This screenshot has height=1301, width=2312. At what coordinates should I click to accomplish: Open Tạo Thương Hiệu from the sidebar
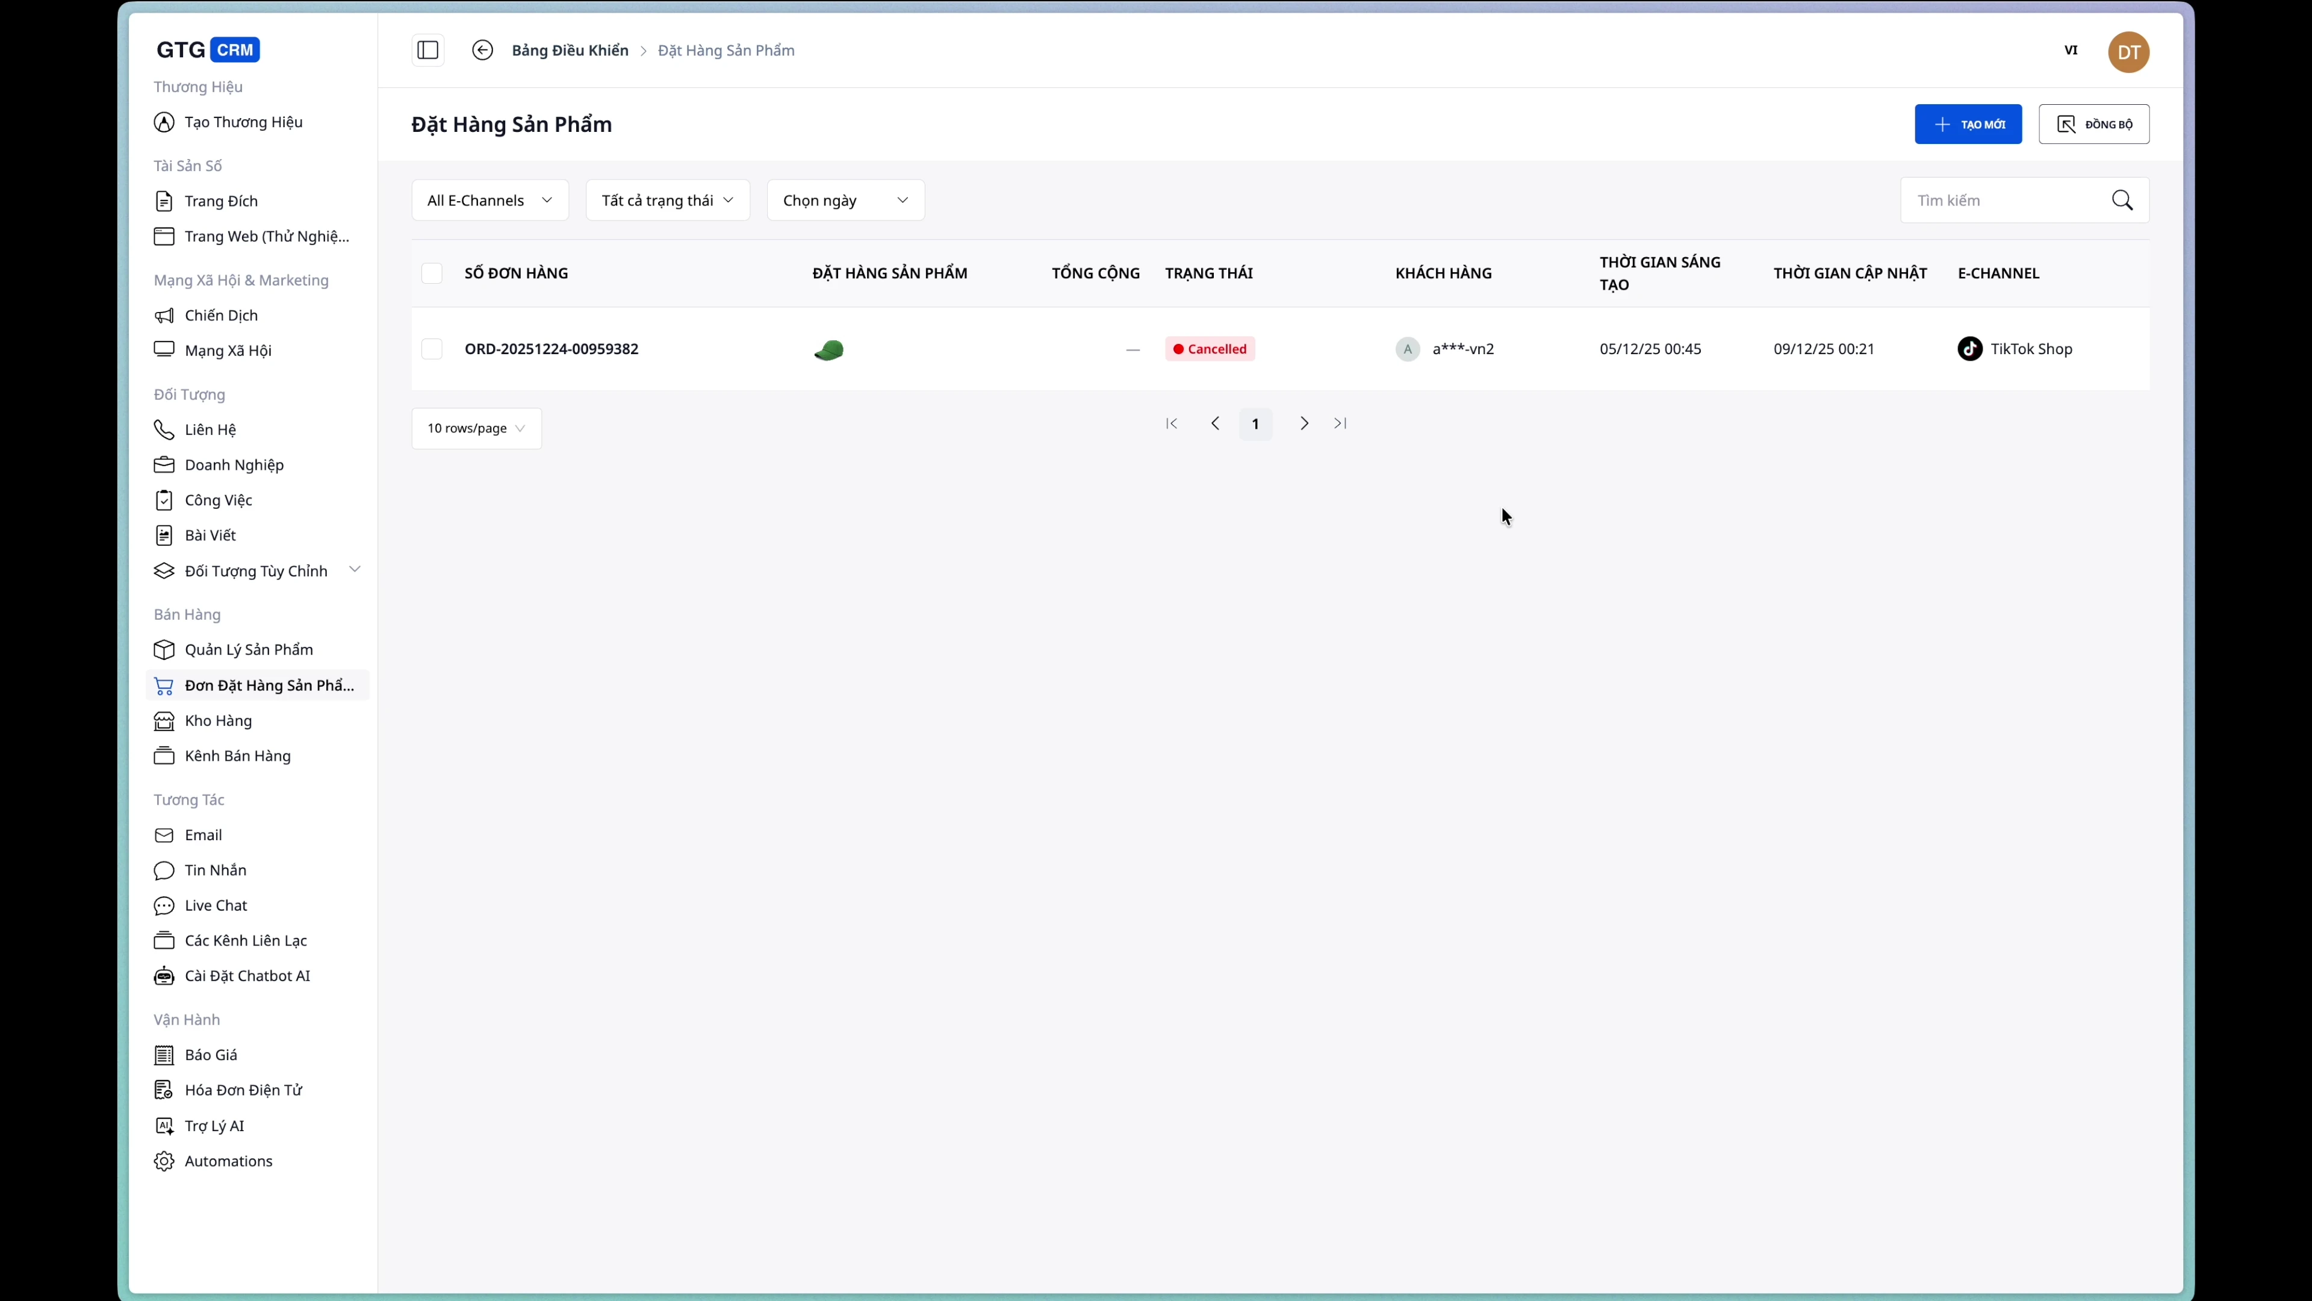[x=243, y=121]
